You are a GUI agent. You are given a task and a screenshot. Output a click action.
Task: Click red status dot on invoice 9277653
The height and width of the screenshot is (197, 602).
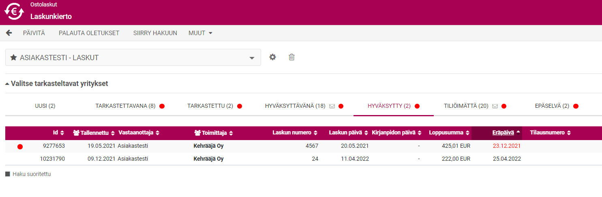pyautogui.click(x=20, y=147)
